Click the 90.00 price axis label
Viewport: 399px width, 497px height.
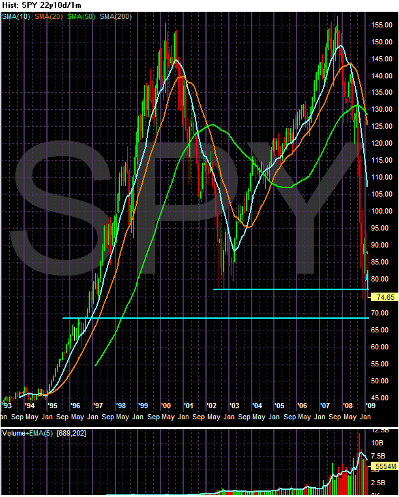[x=379, y=245]
